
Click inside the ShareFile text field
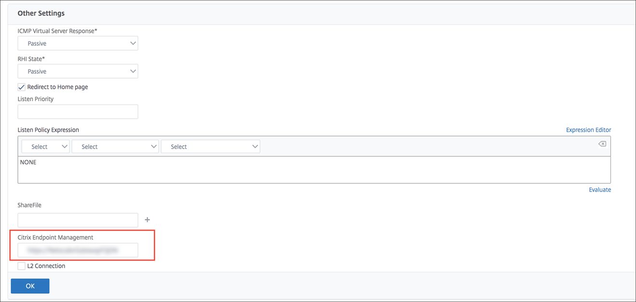(x=78, y=220)
